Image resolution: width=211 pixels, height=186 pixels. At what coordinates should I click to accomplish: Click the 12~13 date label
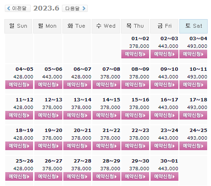[53, 100]
